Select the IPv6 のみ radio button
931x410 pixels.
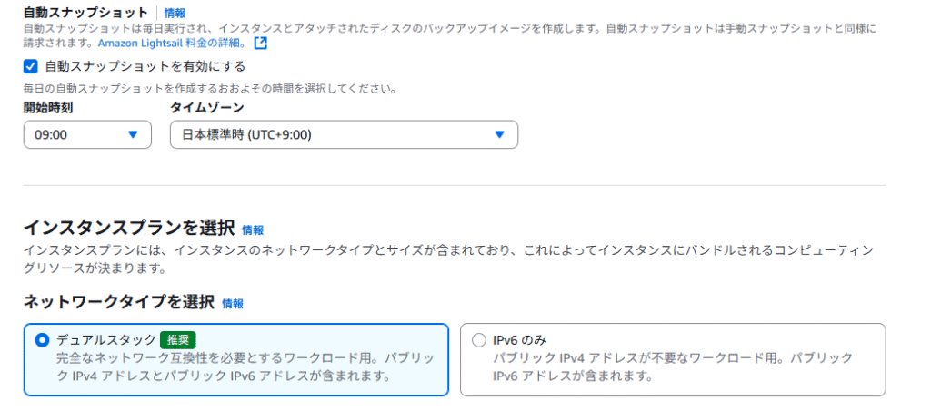point(478,340)
